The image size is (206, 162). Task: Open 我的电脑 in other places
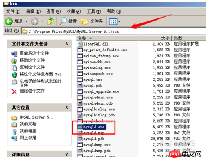coord(28,131)
